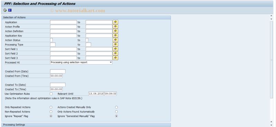Click Relevant Until time 09:39:33 field

coord(110,94)
